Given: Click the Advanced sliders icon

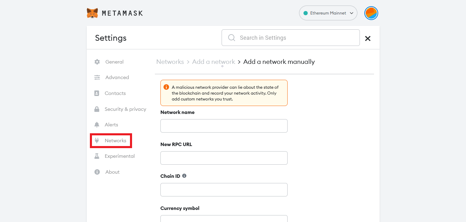Looking at the screenshot, I should pos(97,77).
